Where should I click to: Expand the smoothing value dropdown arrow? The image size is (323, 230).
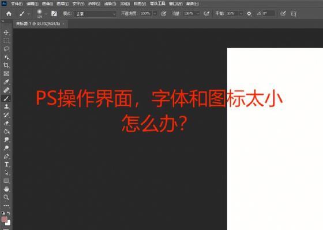click(x=241, y=14)
